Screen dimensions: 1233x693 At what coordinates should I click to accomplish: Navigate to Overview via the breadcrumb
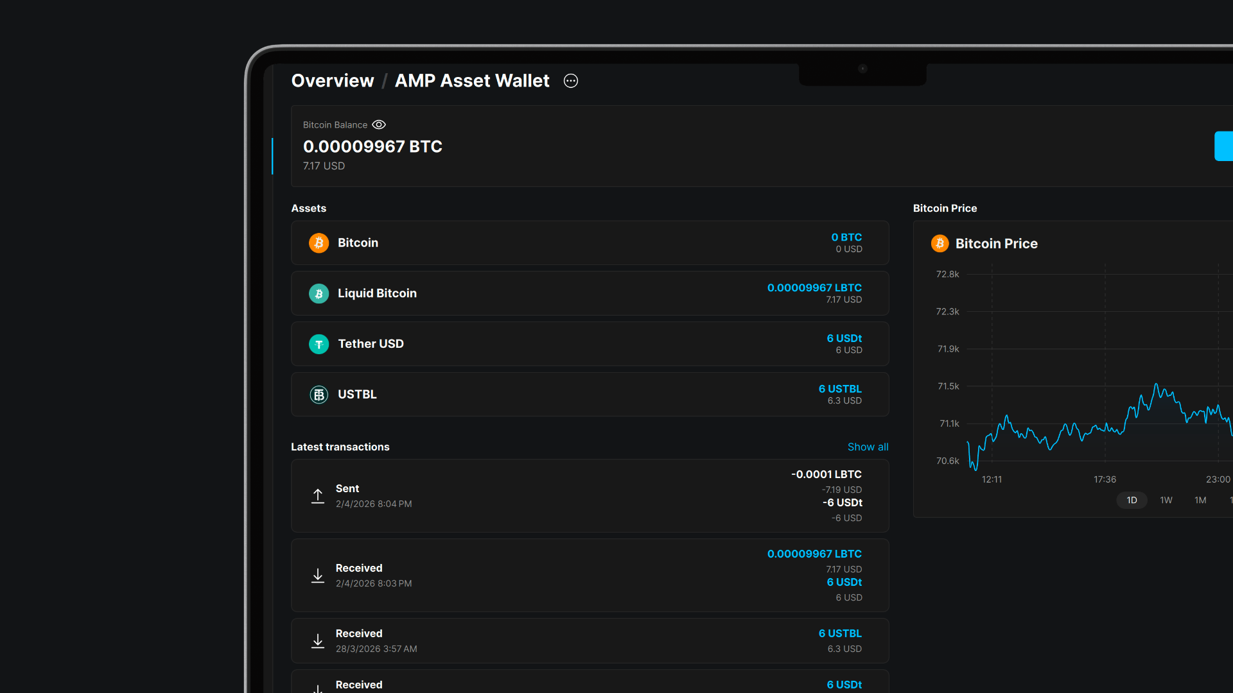point(332,81)
